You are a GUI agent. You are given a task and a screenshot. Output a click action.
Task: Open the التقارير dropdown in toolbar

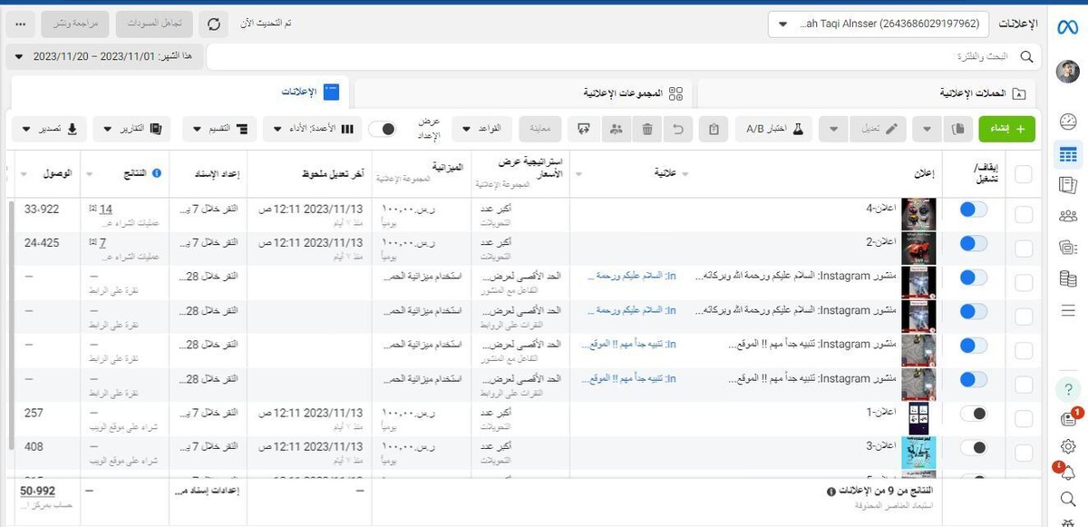133,129
